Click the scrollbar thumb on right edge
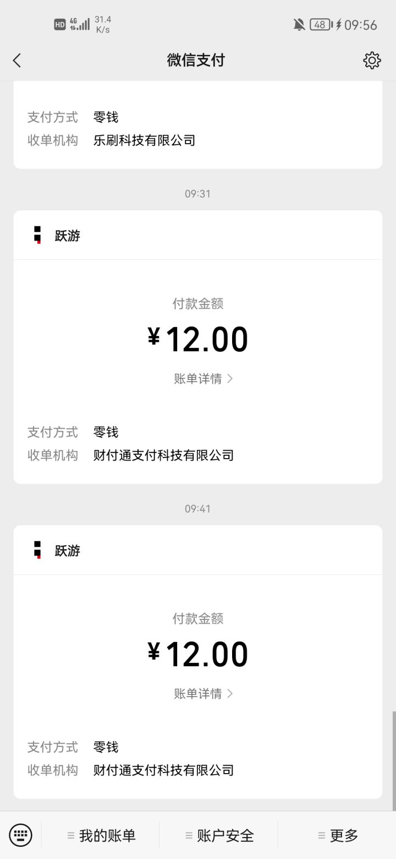The width and height of the screenshot is (396, 859). (394, 760)
